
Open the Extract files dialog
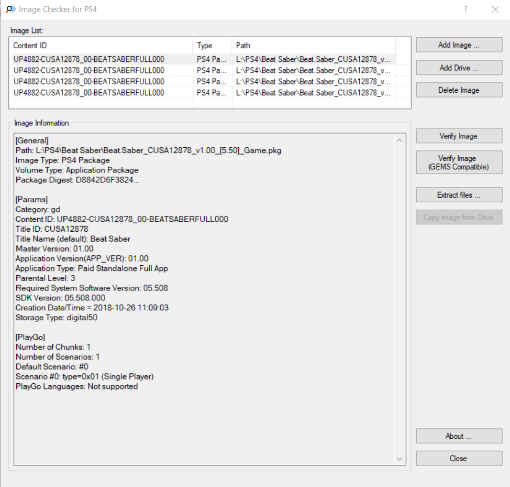459,195
